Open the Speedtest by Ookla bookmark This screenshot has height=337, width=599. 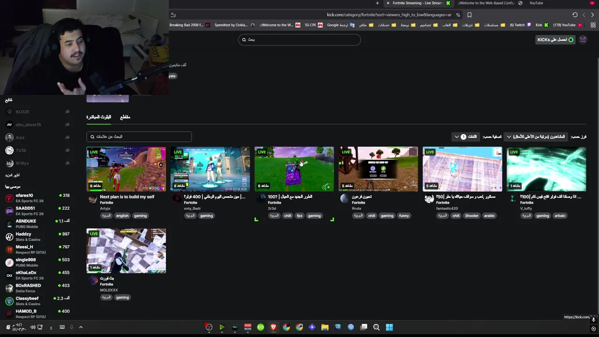coord(234,25)
